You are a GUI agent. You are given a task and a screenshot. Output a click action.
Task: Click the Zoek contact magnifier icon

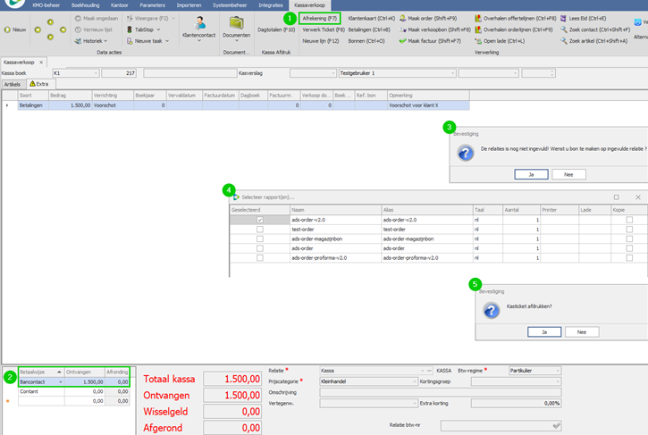tap(564, 29)
